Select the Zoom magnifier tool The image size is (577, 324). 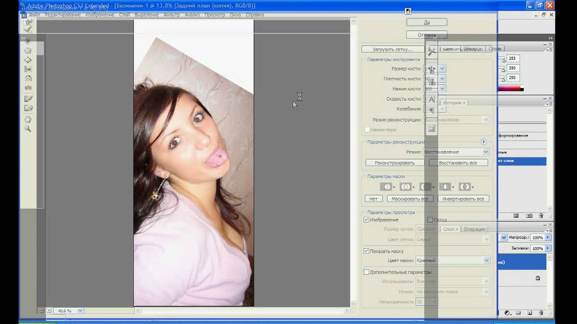(x=28, y=129)
